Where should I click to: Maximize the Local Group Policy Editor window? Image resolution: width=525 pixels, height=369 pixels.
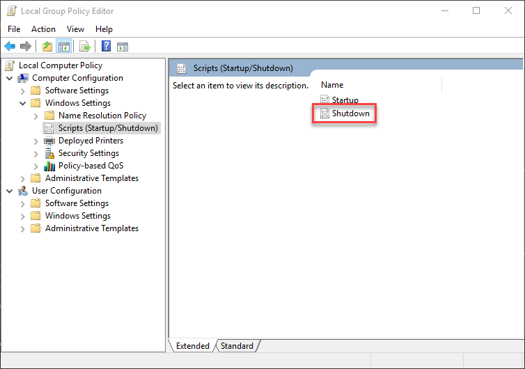click(x=476, y=10)
